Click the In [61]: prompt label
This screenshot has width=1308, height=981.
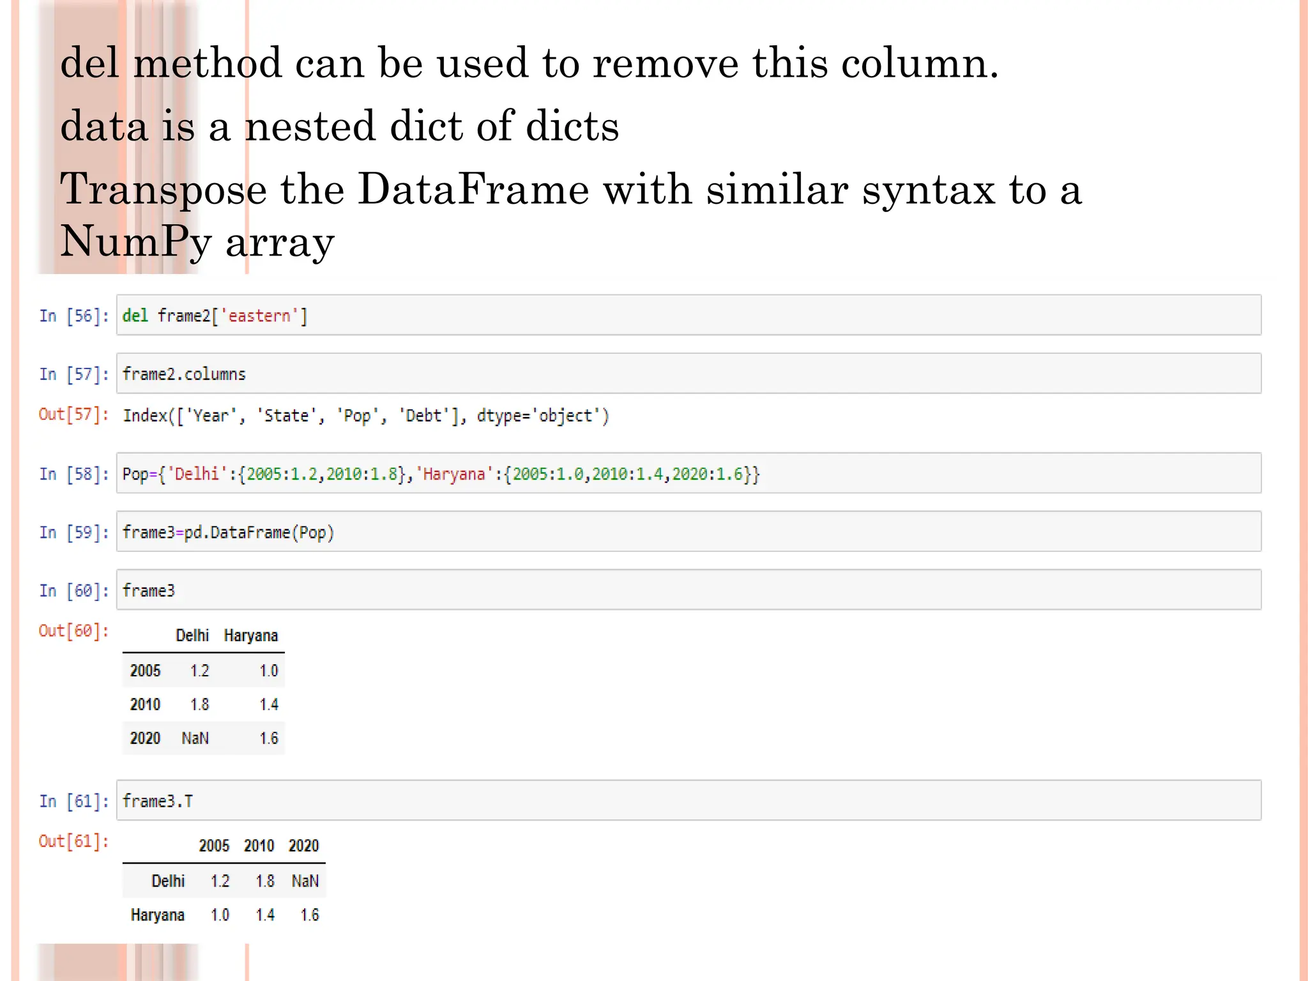point(73,801)
